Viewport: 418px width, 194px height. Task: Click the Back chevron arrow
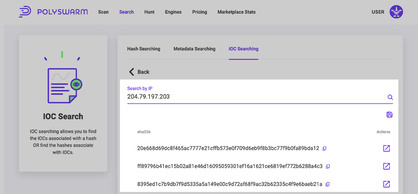tap(131, 72)
